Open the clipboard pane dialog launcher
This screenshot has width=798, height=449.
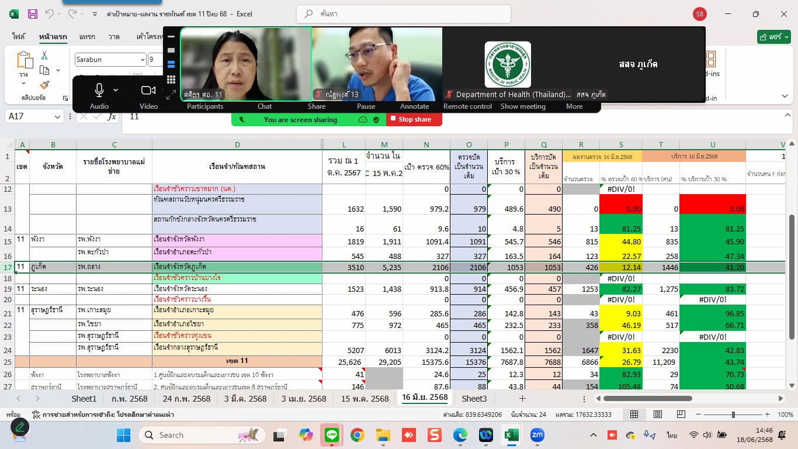(x=65, y=98)
